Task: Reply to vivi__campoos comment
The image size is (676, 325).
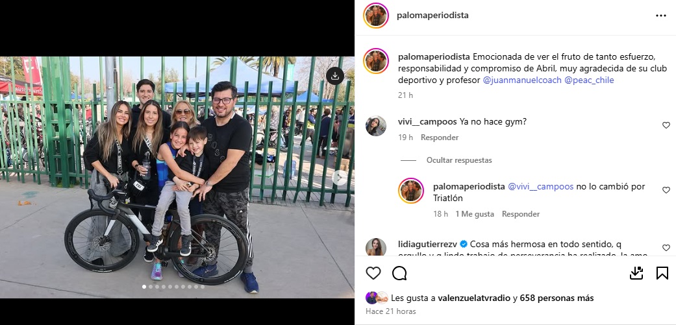Action: 440,138
